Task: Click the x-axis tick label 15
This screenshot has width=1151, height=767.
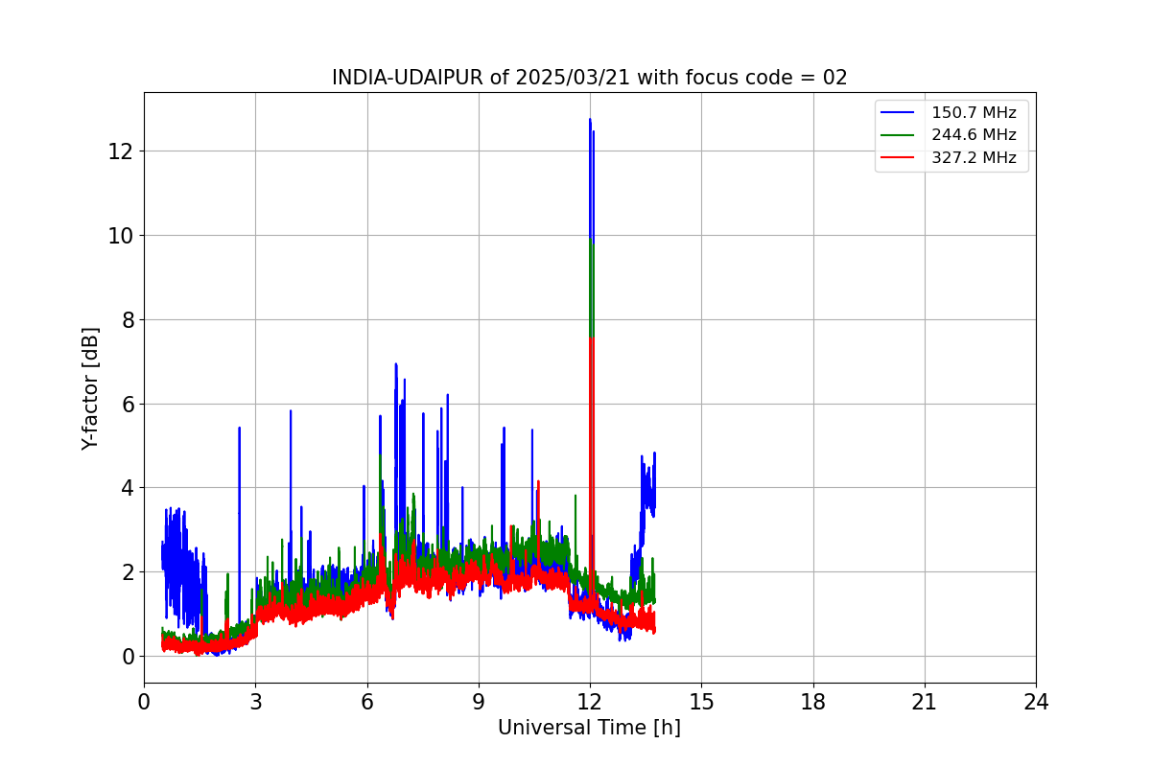Action: tap(701, 702)
